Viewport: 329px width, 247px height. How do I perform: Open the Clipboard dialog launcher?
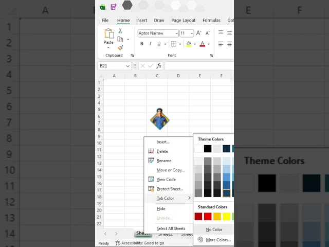[x=132, y=56]
